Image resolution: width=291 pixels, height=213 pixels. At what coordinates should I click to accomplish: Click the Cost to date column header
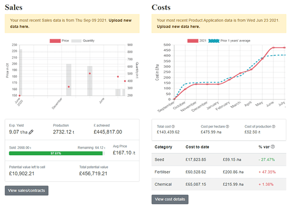[x=197, y=147]
